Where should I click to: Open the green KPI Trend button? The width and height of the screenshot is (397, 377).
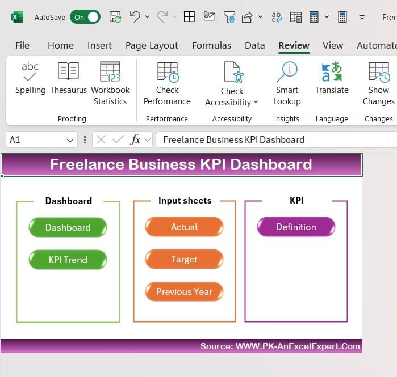(68, 260)
